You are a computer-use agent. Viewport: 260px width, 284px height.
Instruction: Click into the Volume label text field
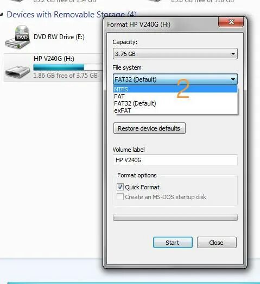coord(175,160)
